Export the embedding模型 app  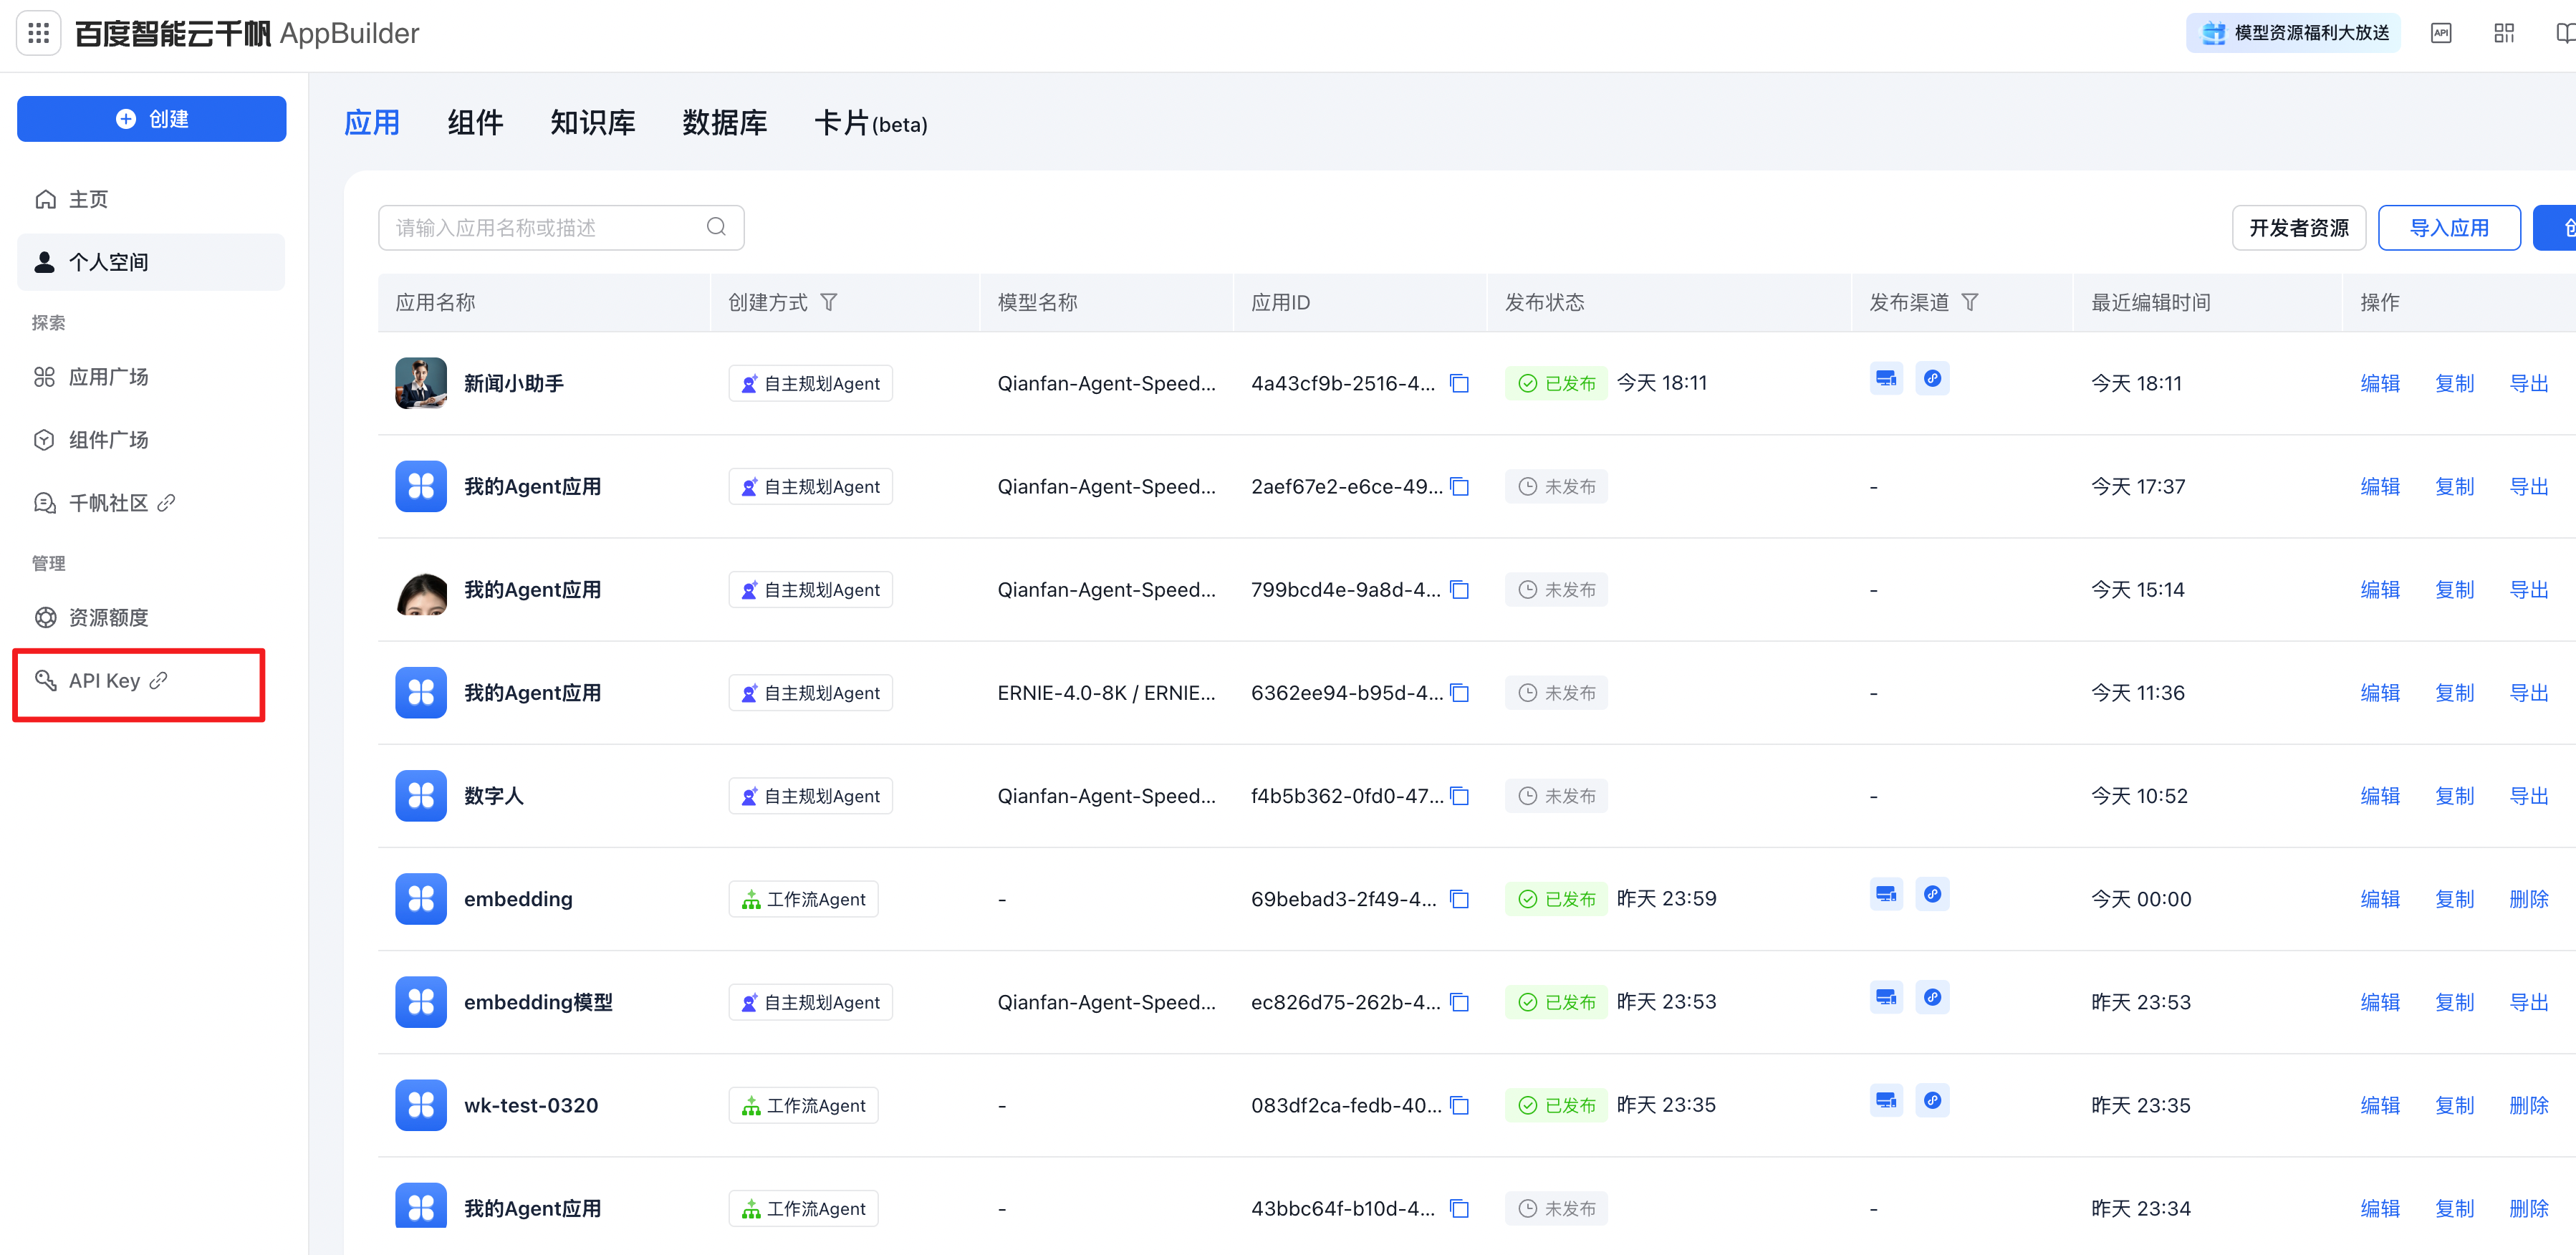[2529, 1002]
